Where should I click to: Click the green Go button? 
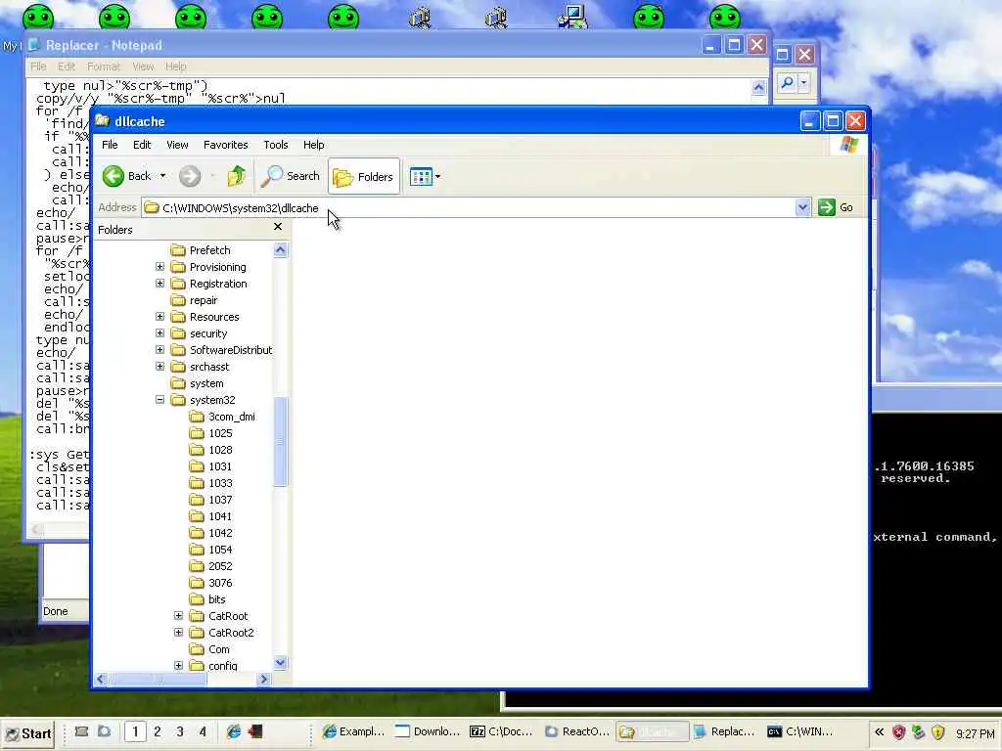point(836,207)
